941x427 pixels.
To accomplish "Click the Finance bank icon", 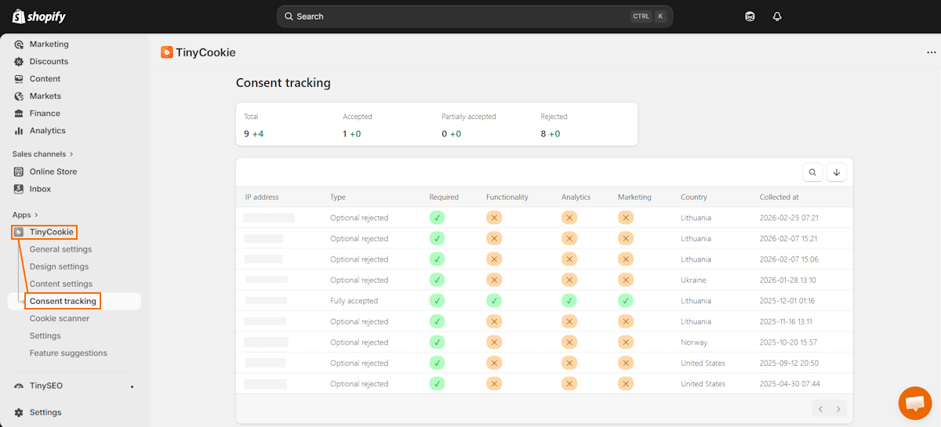I will (19, 114).
